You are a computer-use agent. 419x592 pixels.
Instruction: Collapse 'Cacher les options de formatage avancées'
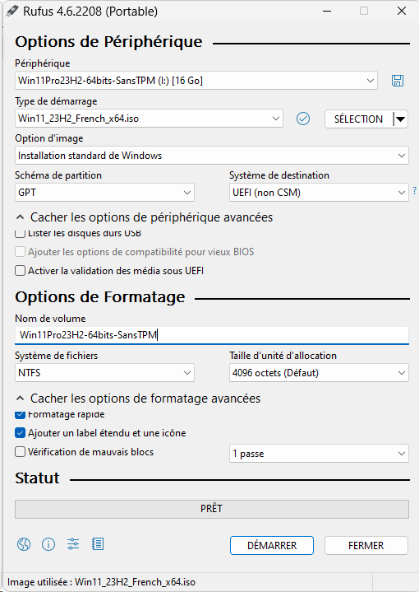tap(138, 399)
